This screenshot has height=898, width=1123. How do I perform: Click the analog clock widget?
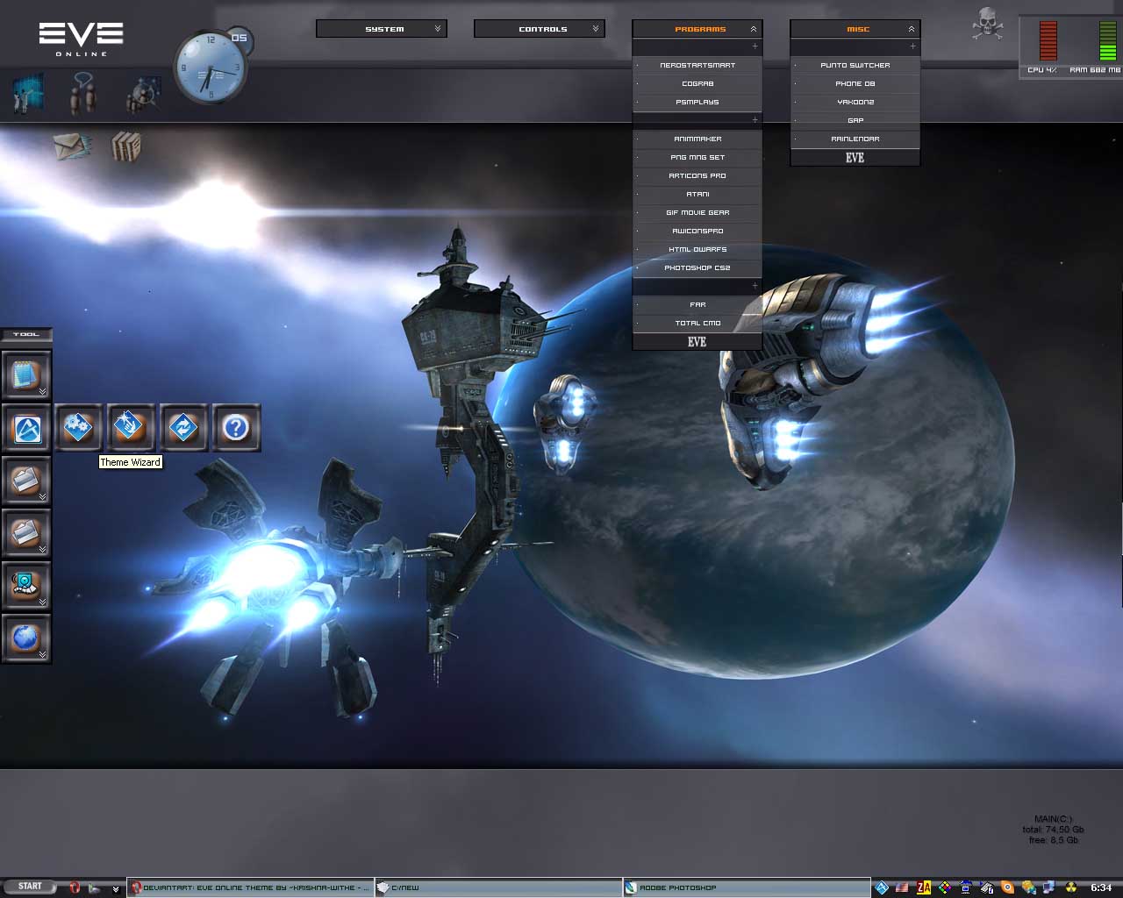[211, 67]
